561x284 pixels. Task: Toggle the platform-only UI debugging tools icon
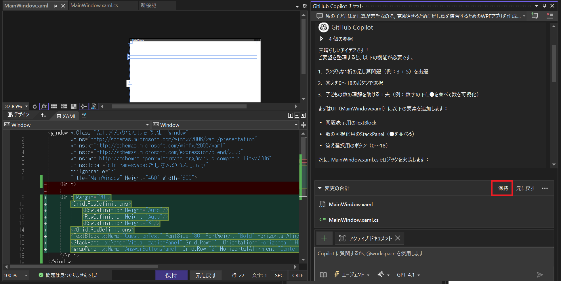point(93,106)
